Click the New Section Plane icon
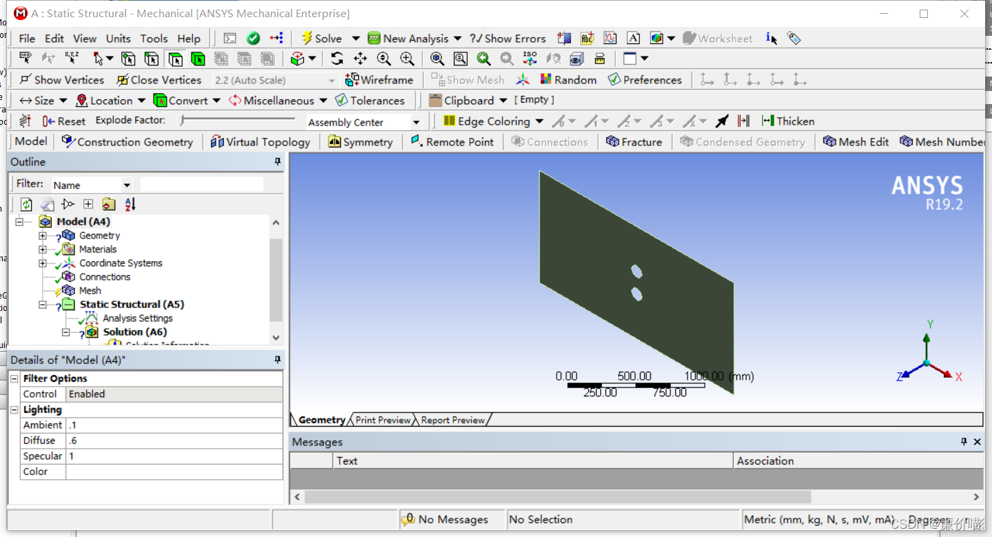The height and width of the screenshot is (537, 992). click(x=564, y=39)
